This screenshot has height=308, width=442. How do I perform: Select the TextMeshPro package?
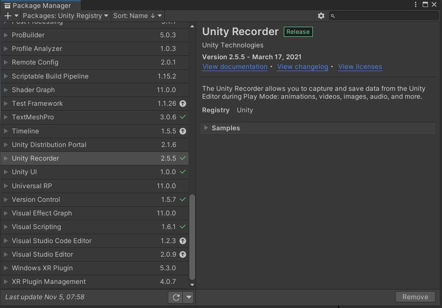pos(94,117)
